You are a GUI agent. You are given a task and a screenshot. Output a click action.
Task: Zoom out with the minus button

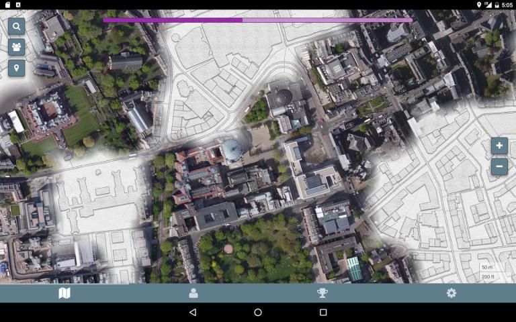click(499, 166)
